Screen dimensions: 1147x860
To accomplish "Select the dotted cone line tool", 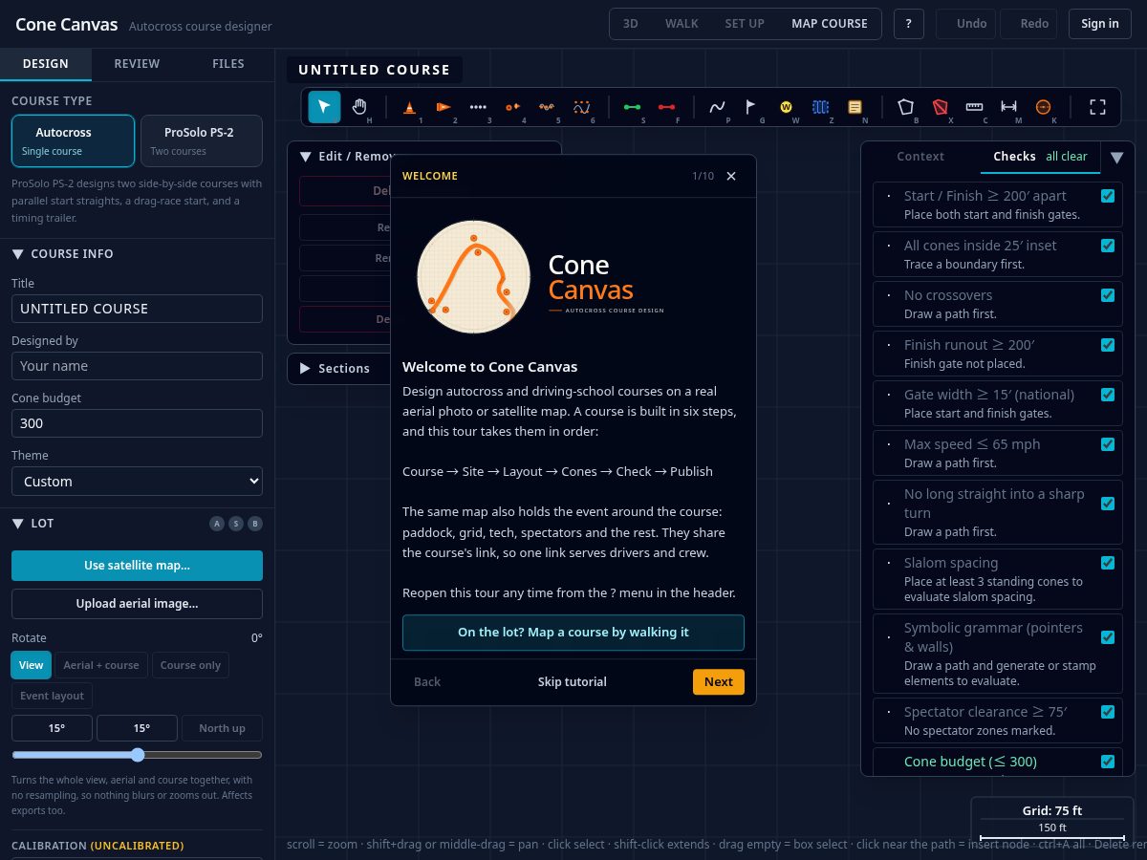I will pyautogui.click(x=478, y=107).
